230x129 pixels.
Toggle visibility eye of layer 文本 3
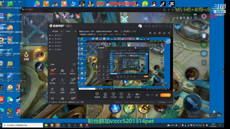tap(50, 39)
